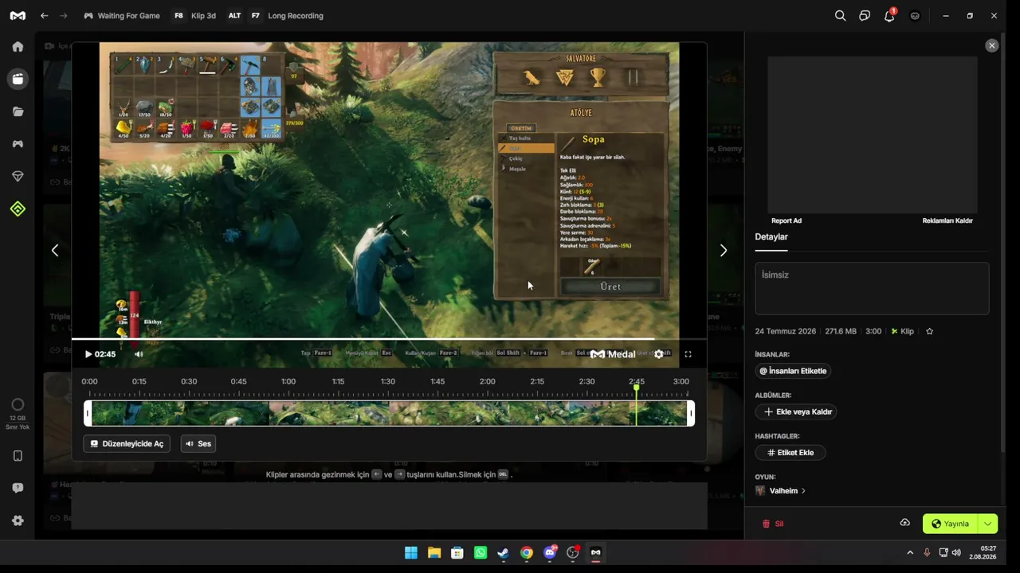Select the ALT F7 Long Recording item
Screen dimensions: 1020x573
pos(275,16)
